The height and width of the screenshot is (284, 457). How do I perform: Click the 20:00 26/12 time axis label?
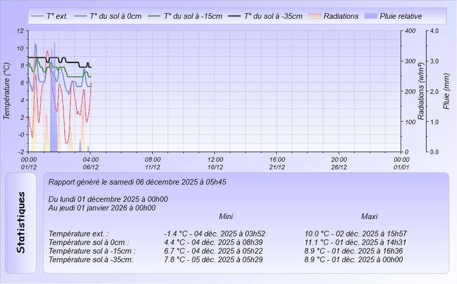(339, 163)
